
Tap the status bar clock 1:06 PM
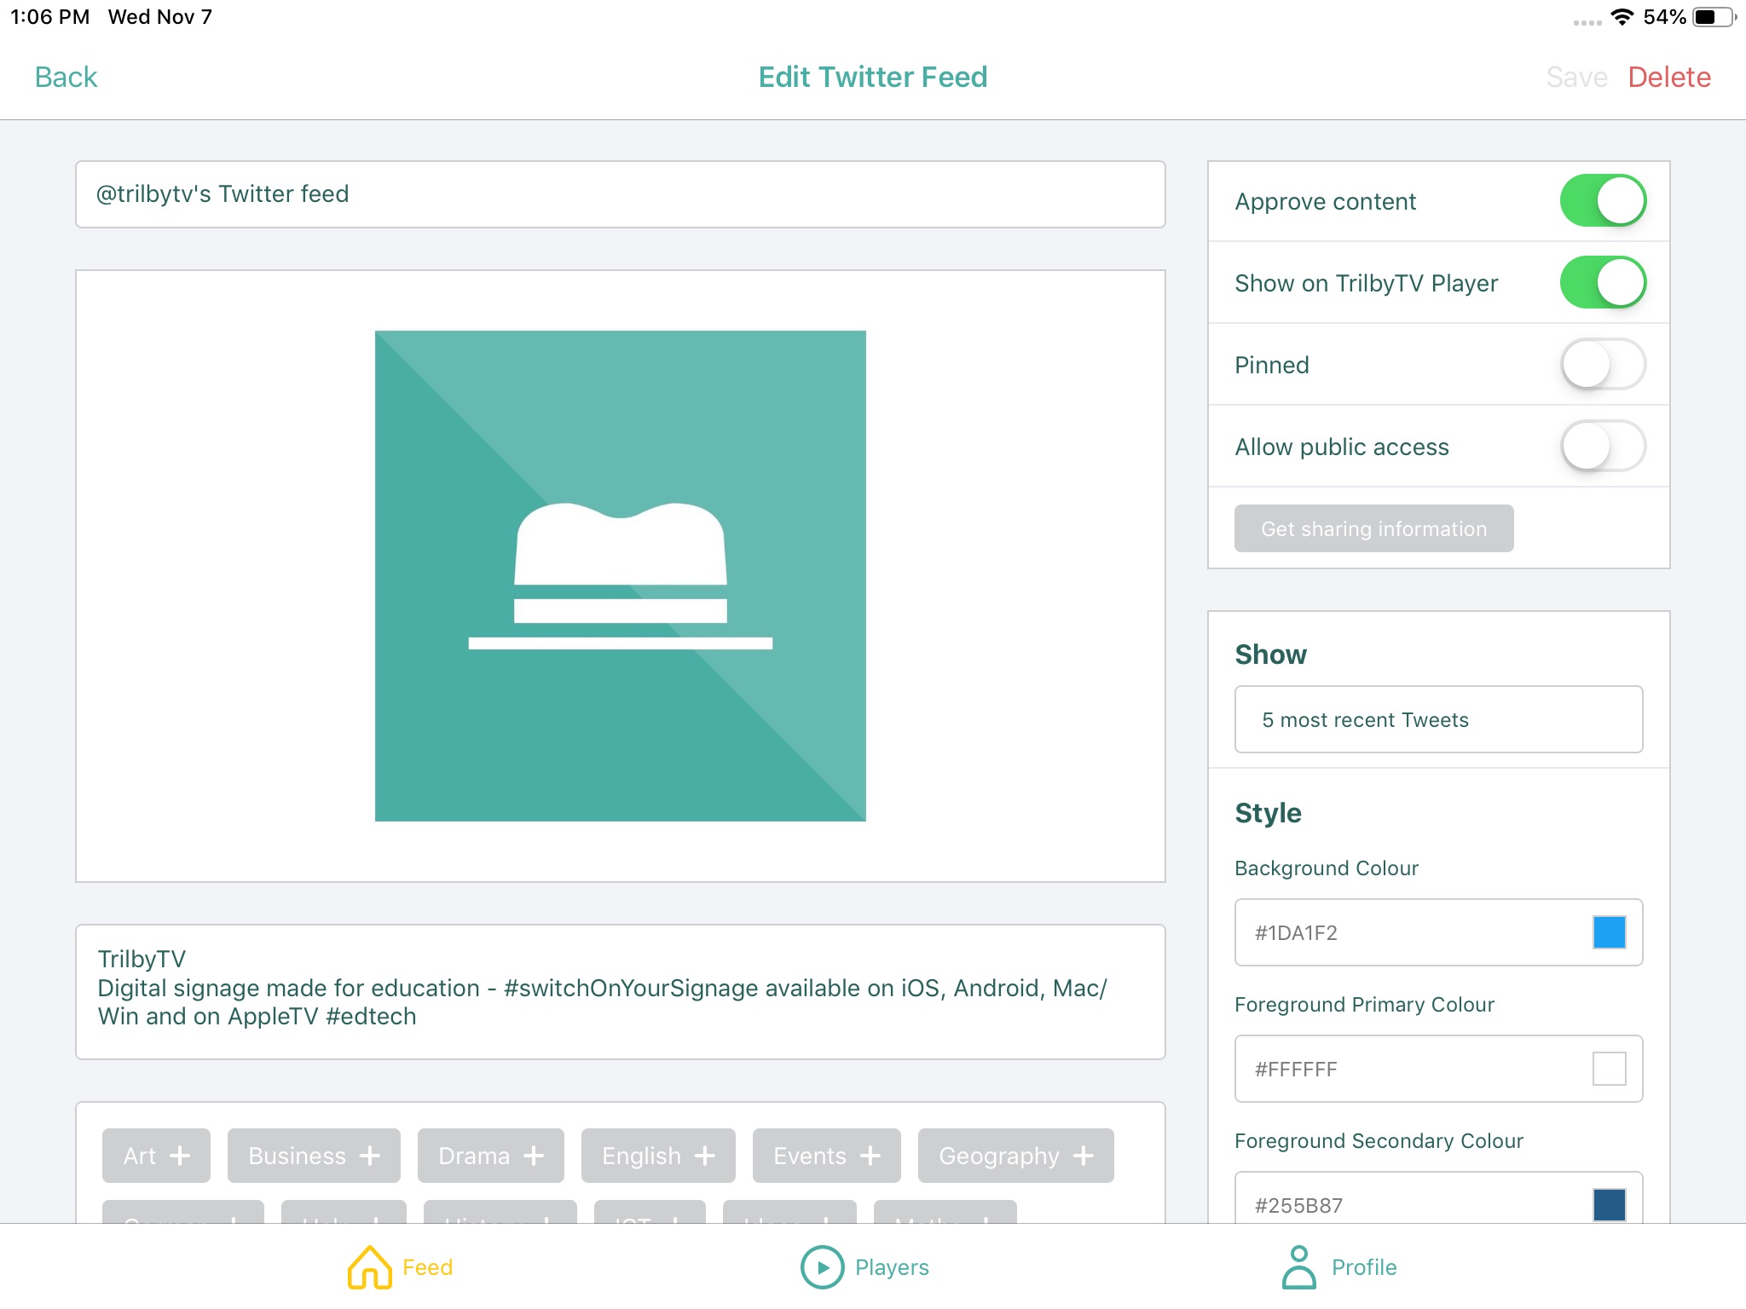[x=49, y=17]
